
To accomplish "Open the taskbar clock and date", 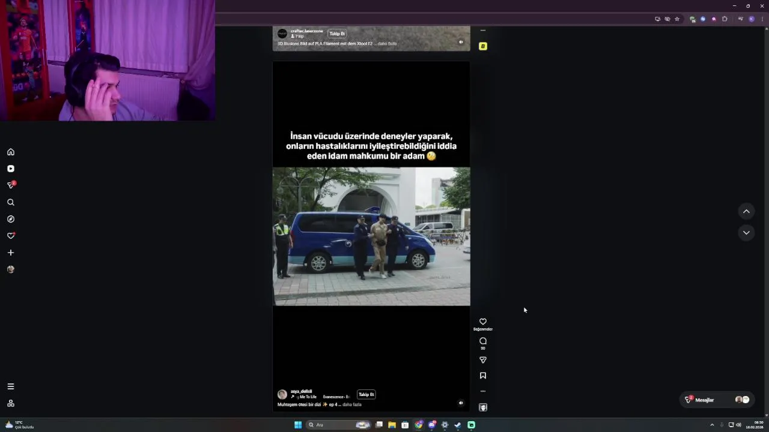I will coord(755,425).
